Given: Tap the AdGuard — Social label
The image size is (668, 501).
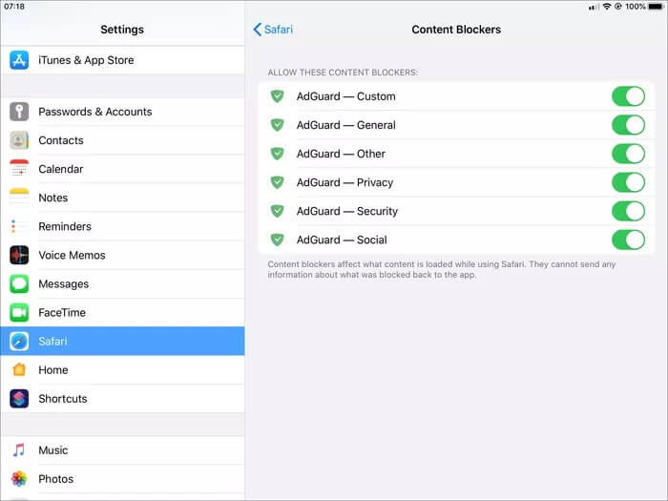Looking at the screenshot, I should pyautogui.click(x=342, y=240).
